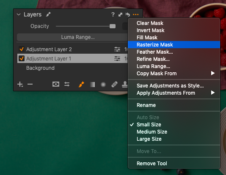
Task: Select the Background layer row
Action: [x=72, y=68]
